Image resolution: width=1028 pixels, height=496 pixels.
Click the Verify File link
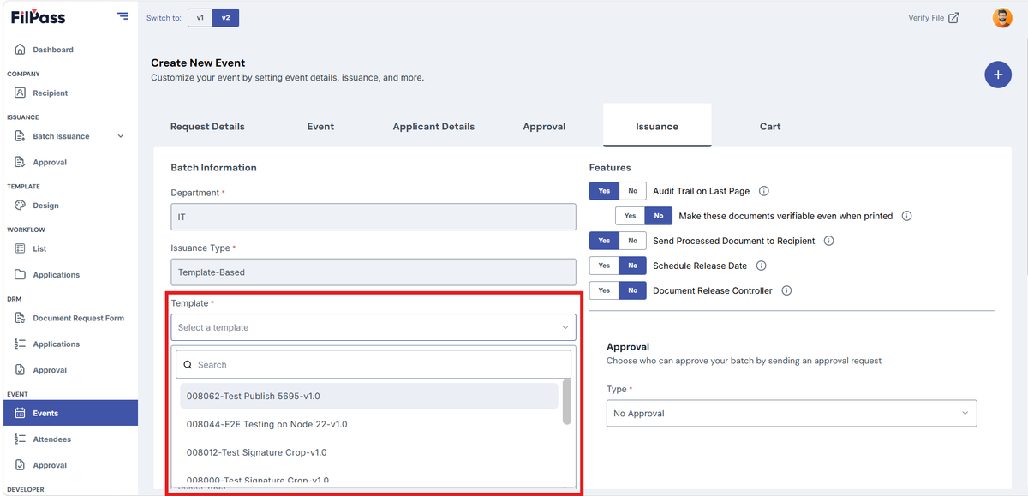point(926,17)
